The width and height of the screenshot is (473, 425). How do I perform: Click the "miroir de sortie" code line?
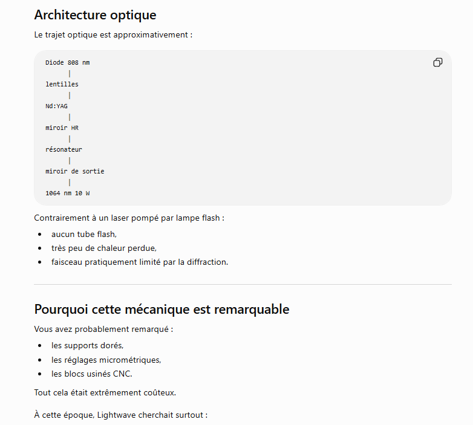click(x=75, y=171)
